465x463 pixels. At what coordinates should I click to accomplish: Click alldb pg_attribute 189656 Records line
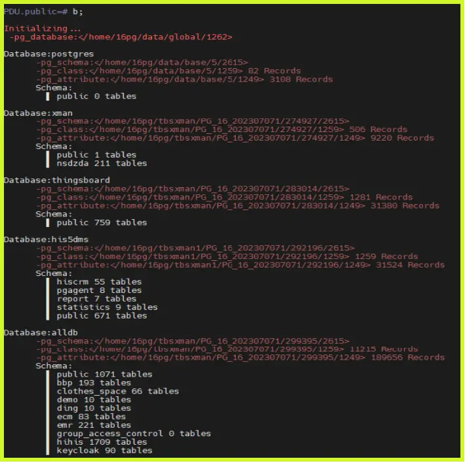click(x=240, y=358)
